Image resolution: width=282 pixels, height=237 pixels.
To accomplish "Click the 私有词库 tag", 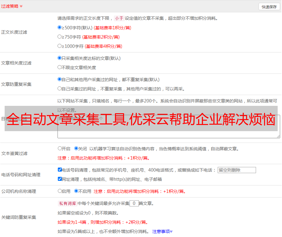I will point(67,203).
